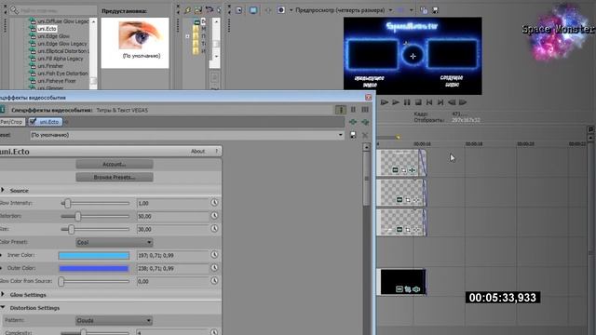
Task: Adjust Glow Color From Source slider
Action: click(61, 281)
